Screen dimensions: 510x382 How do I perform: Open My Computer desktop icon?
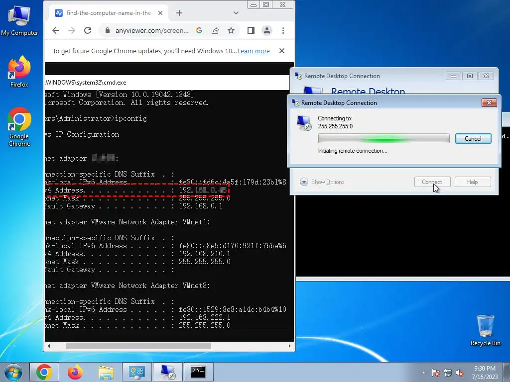tap(19, 21)
